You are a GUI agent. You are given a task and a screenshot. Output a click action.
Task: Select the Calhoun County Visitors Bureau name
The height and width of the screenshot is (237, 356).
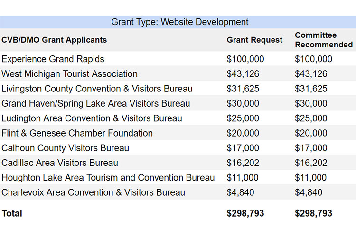[65, 148]
